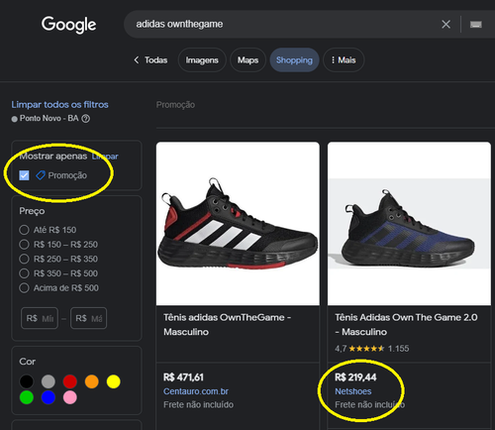Open the blue Own The Game 2.0 shoe image
This screenshot has height=430, width=495.
(409, 224)
